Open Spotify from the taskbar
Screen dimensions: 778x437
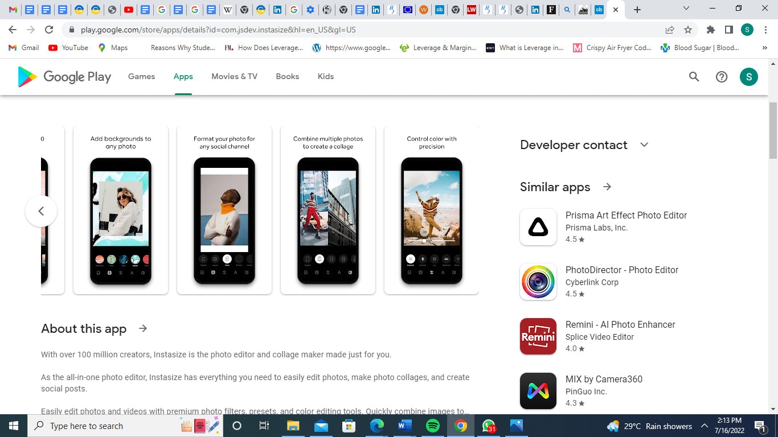[x=433, y=426]
